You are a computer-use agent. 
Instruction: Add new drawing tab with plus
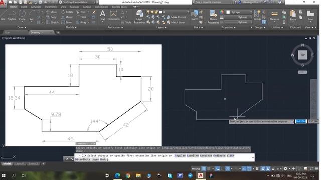[58, 32]
